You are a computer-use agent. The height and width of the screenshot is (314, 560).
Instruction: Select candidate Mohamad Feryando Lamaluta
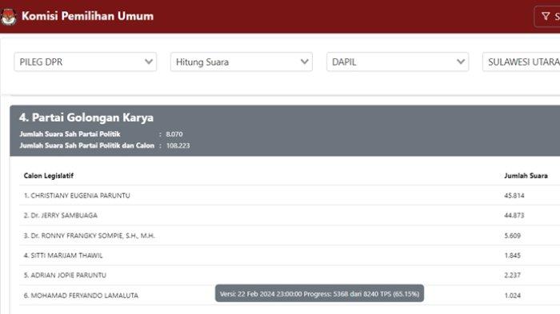pos(81,296)
